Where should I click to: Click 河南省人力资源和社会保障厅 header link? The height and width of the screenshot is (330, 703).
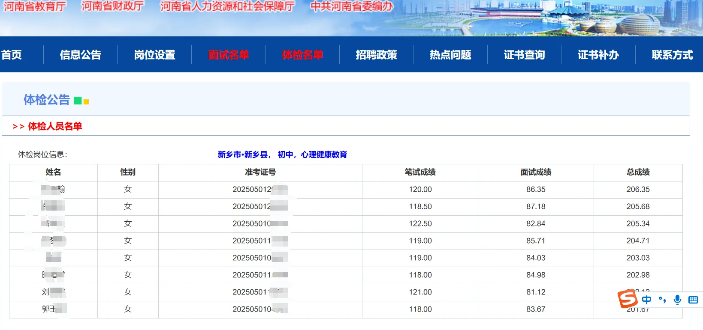coord(228,6)
